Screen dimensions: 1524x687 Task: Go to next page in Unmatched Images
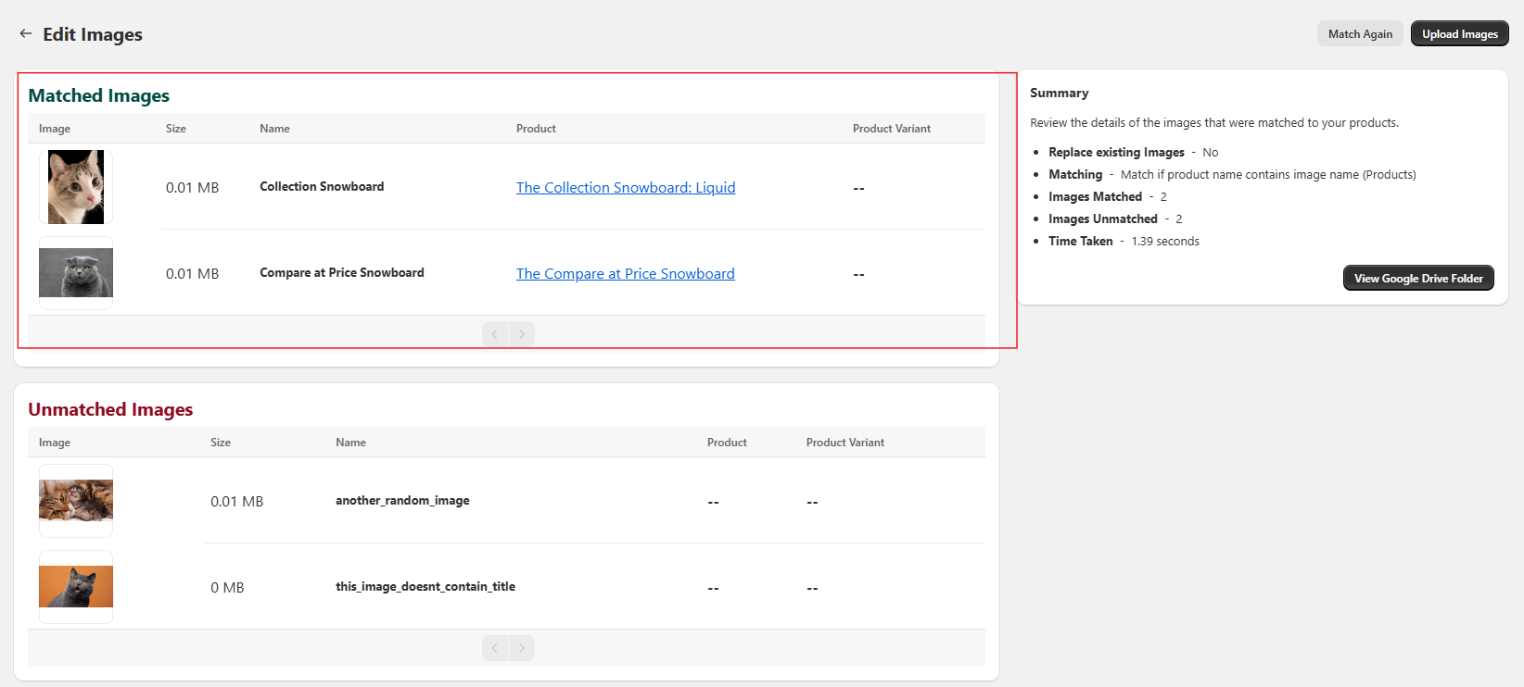522,648
